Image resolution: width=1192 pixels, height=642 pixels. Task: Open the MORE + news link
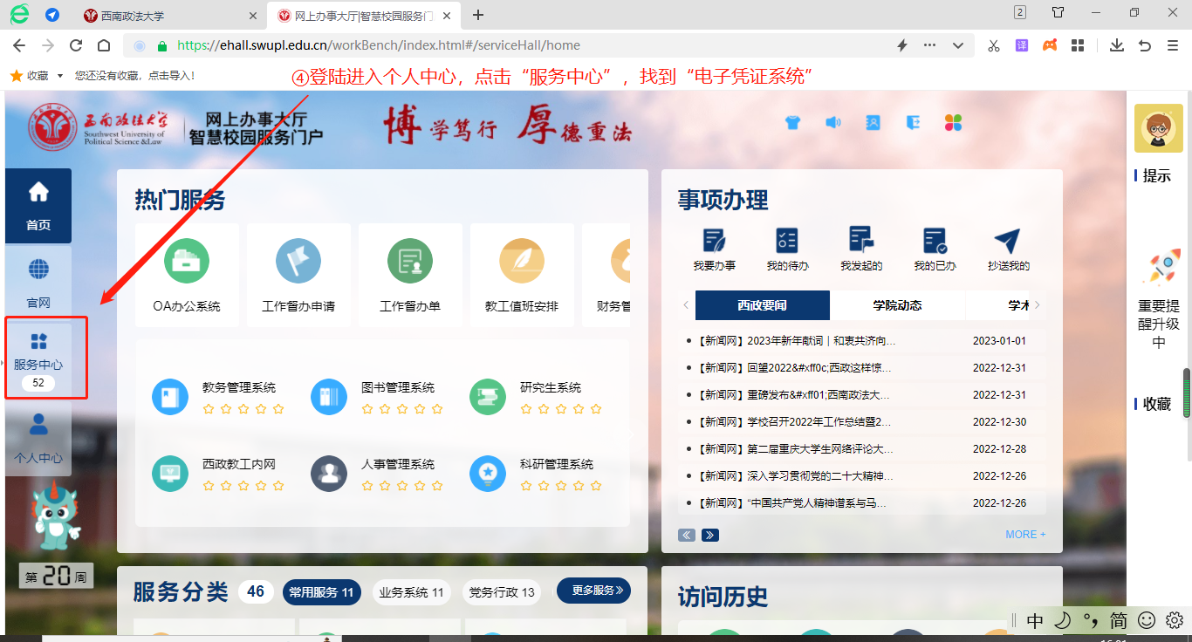[1024, 535]
